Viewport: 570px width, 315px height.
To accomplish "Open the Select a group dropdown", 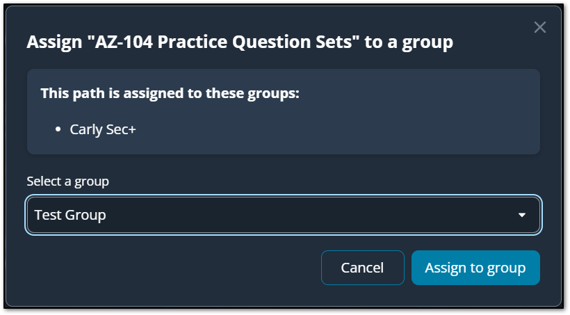I will [283, 216].
